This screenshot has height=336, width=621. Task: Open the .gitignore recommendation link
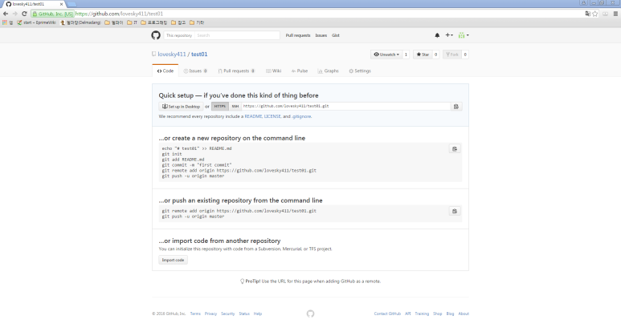point(301,116)
